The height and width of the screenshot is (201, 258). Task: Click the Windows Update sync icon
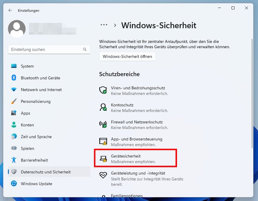pos(14,184)
